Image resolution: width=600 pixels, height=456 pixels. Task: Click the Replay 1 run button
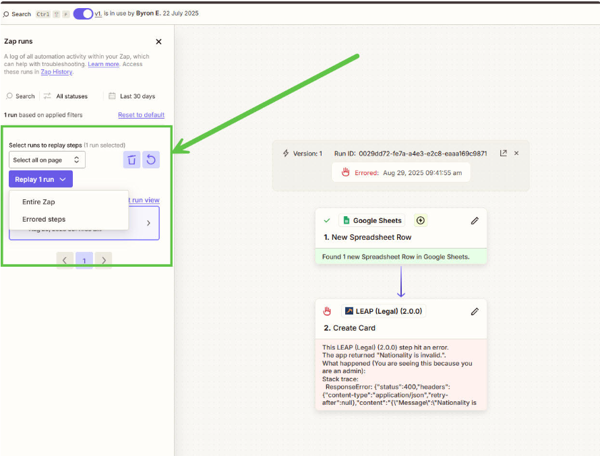tap(40, 180)
